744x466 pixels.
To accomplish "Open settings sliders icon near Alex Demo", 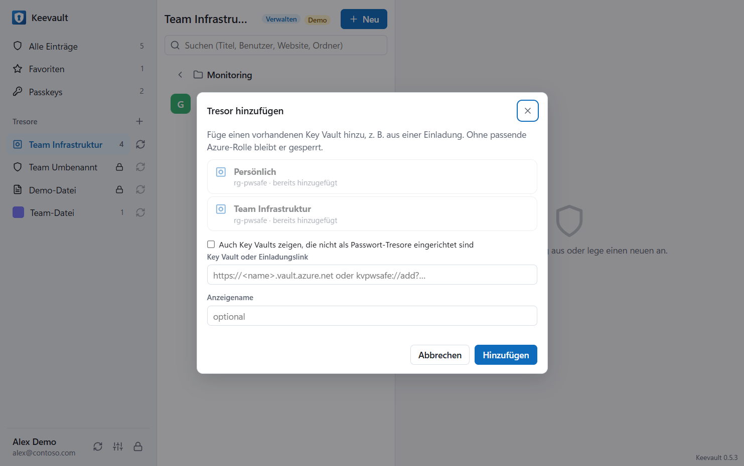I will (118, 446).
